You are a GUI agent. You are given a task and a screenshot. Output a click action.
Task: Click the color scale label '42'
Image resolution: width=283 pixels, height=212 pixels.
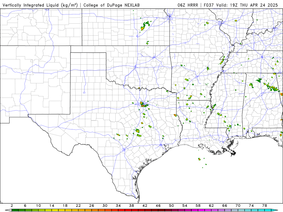(145, 206)
